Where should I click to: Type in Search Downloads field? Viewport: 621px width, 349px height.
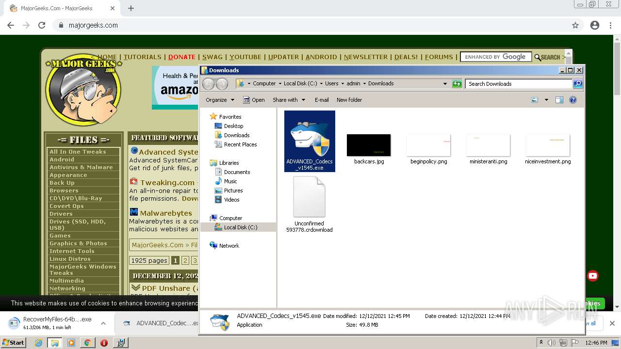tap(519, 84)
